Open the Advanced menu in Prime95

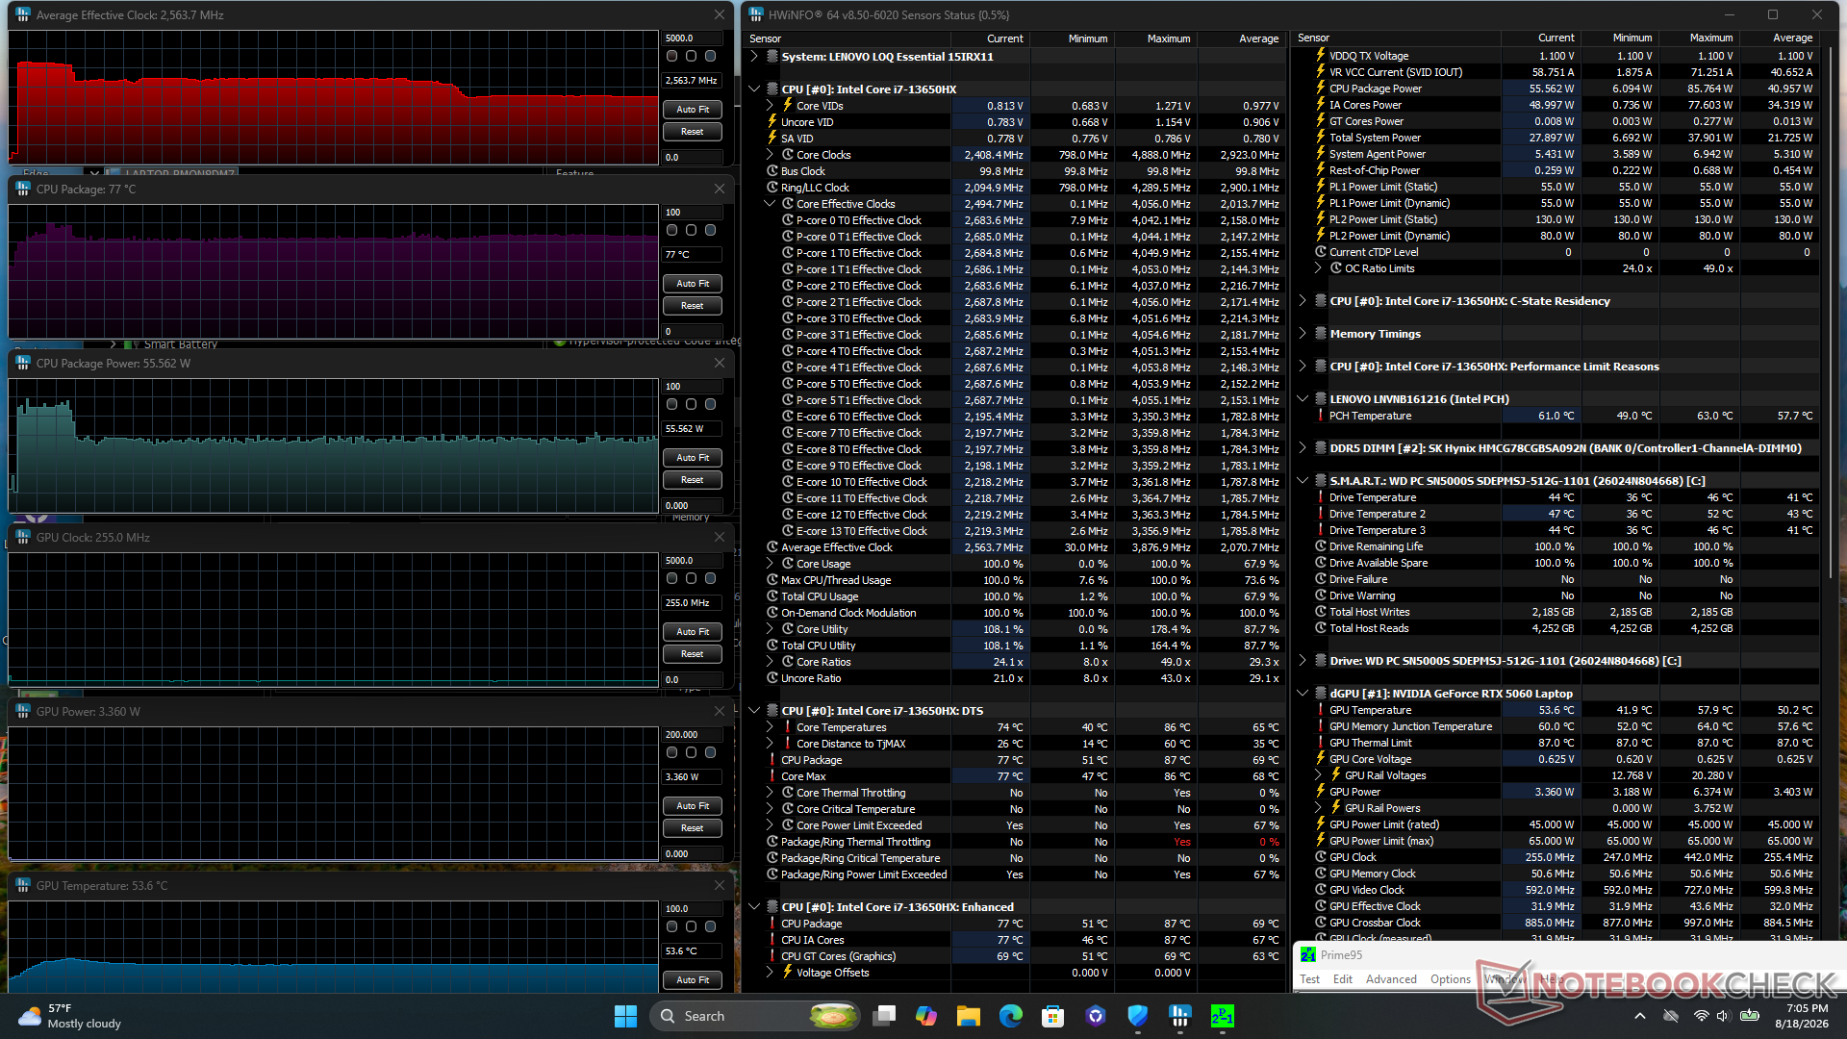(x=1391, y=979)
